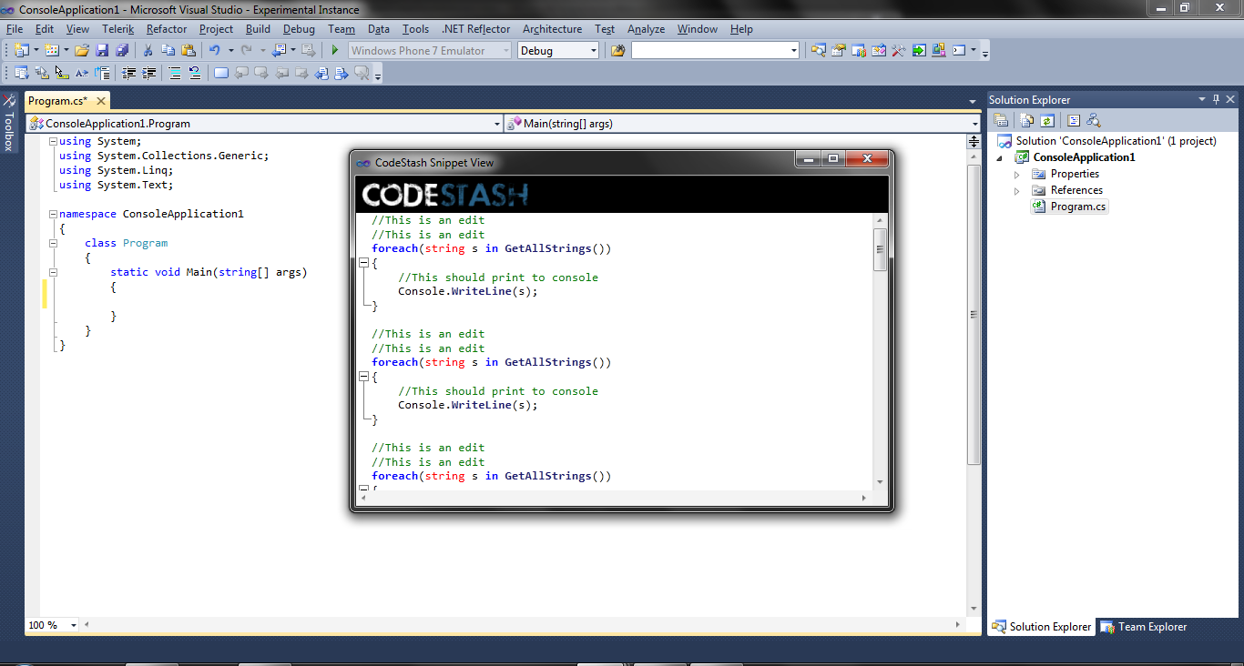1244x666 pixels.
Task: Start debugging with the green play icon
Action: [x=335, y=51]
